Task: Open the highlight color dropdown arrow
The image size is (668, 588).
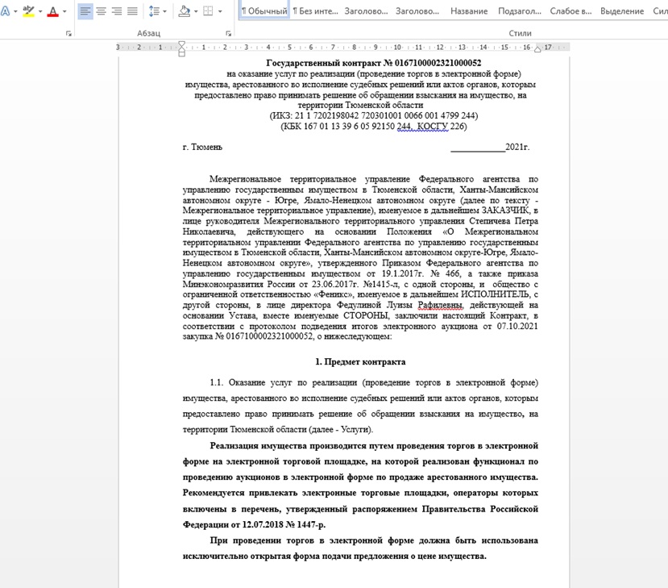Action: point(40,11)
